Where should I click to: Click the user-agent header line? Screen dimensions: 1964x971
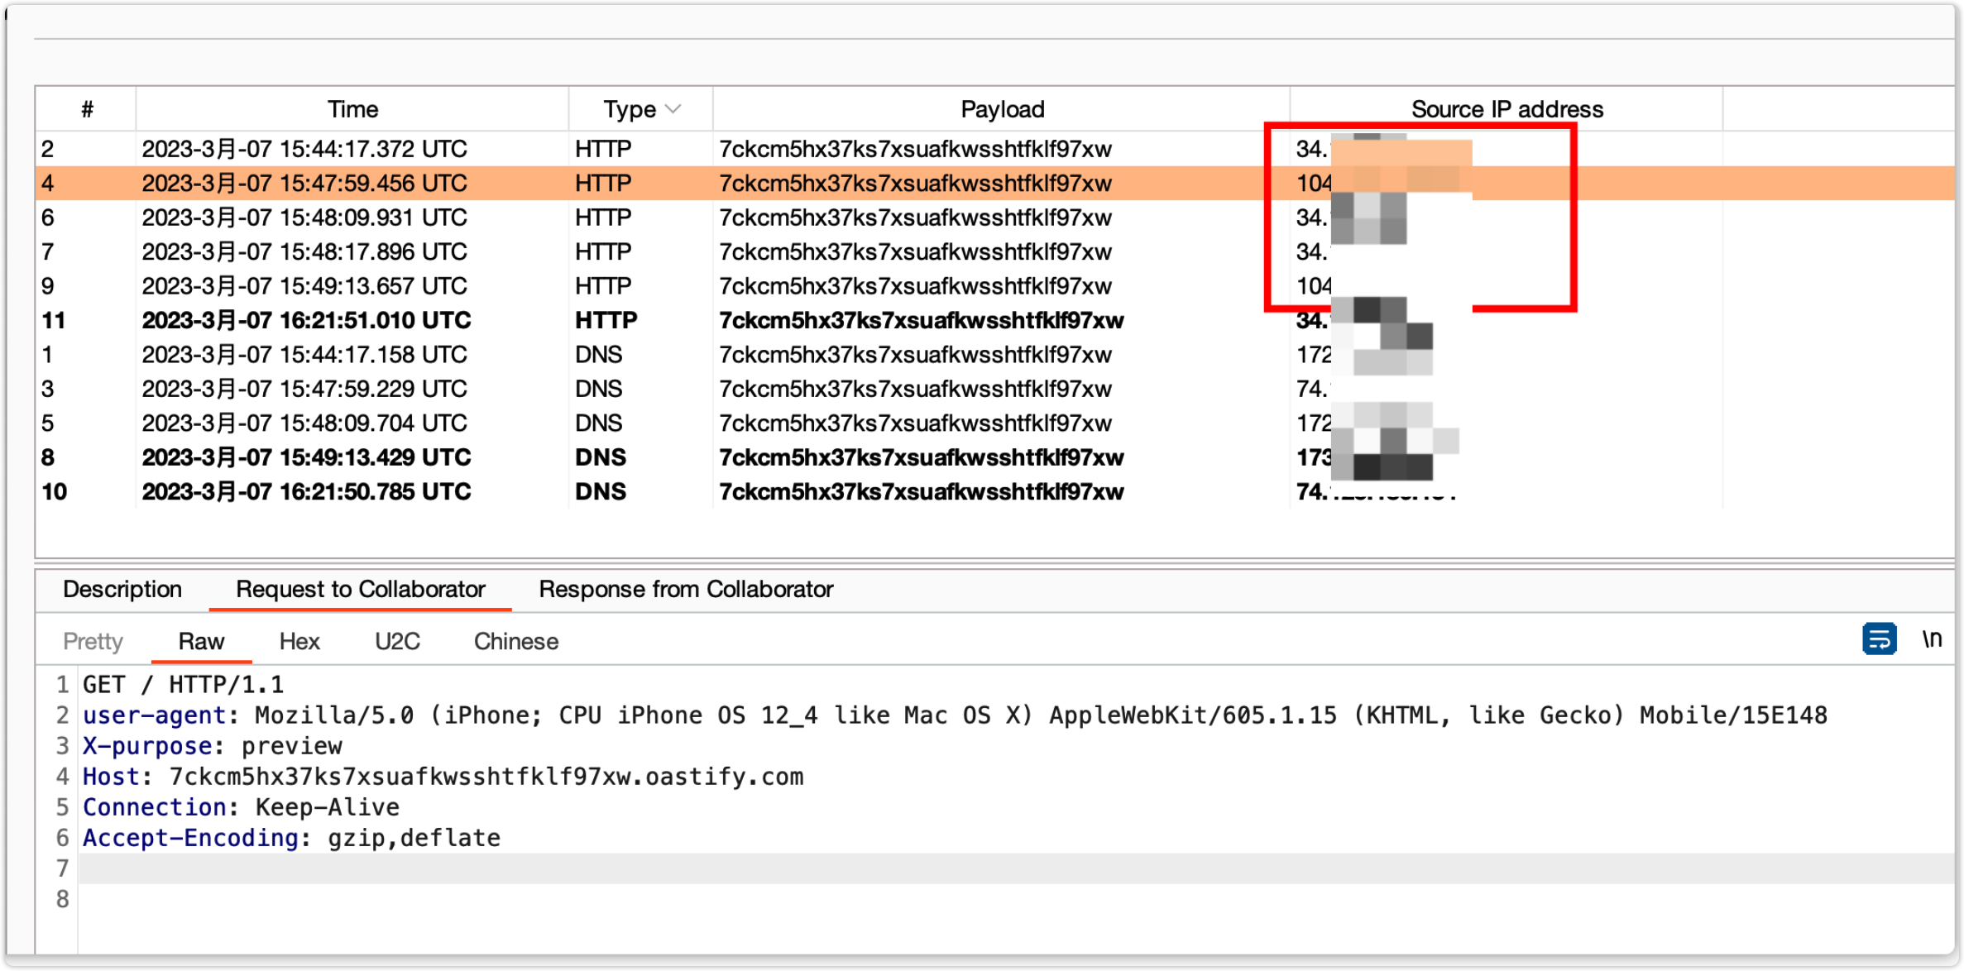955,715
